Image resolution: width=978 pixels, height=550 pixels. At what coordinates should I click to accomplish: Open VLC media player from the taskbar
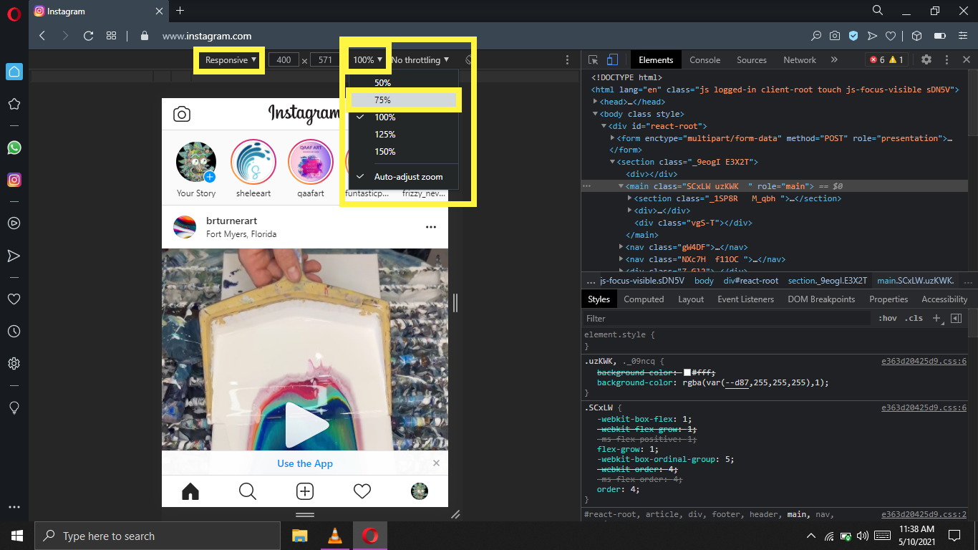point(334,536)
